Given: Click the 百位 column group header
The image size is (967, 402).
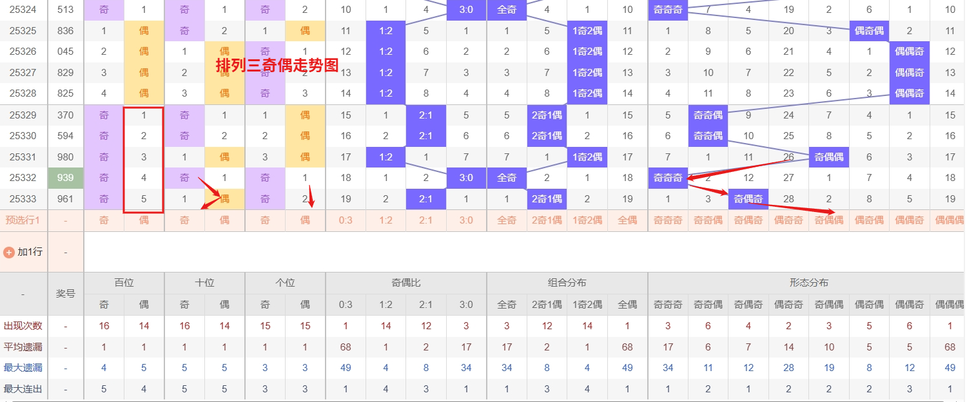Looking at the screenshot, I should [x=124, y=283].
